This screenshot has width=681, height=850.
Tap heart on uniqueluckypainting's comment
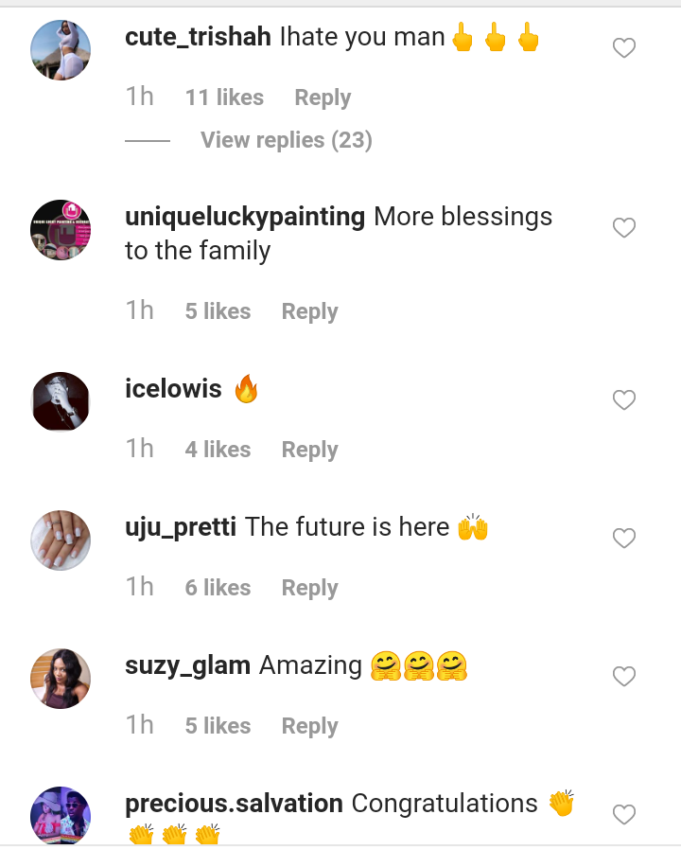pos(624,228)
